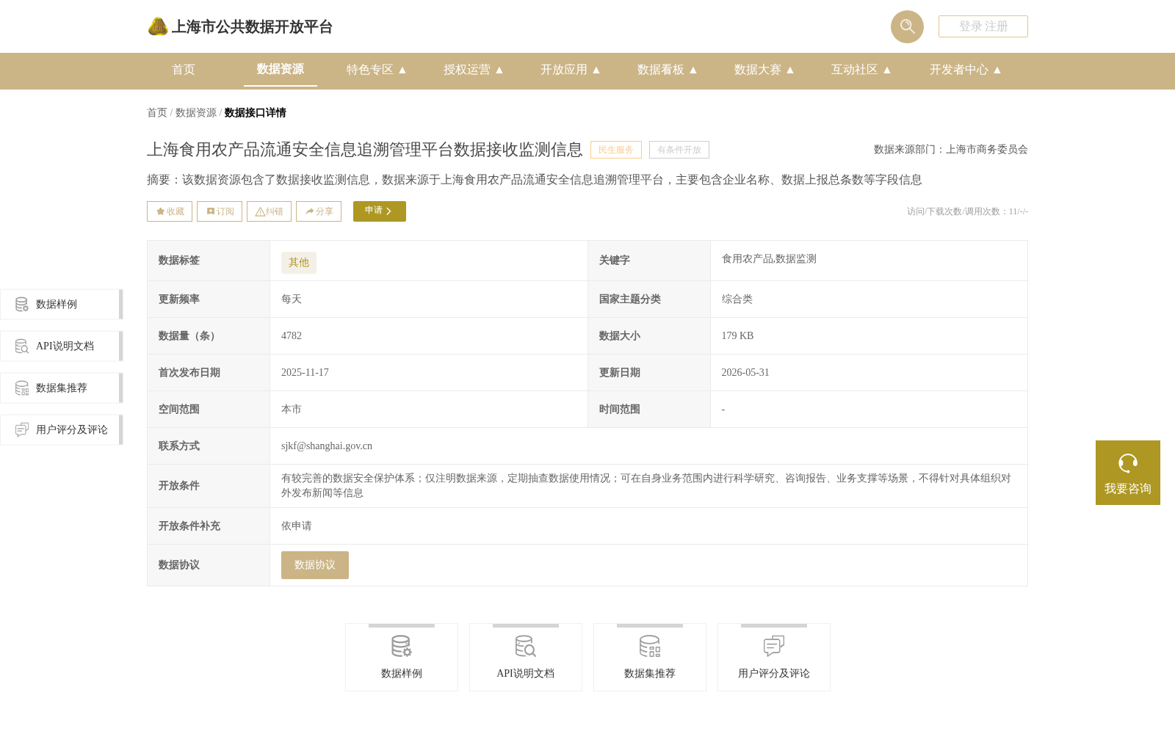
Task: Select bottom 数据样例 card
Action: point(402,658)
